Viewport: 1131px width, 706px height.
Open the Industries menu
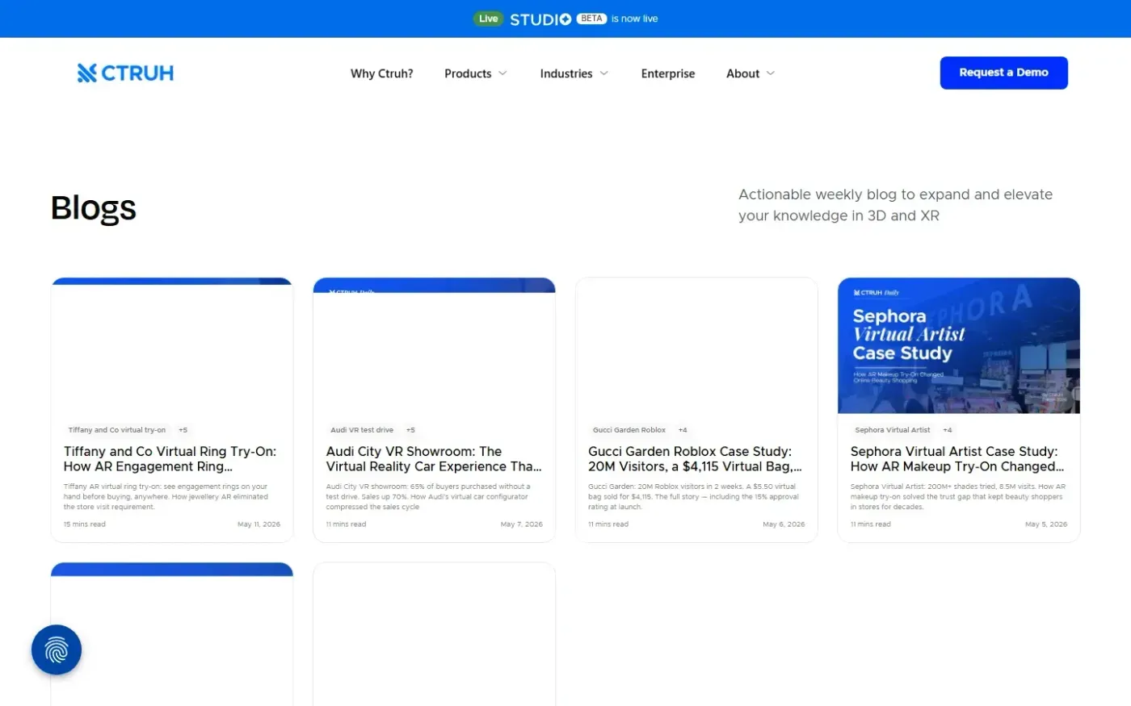566,73
